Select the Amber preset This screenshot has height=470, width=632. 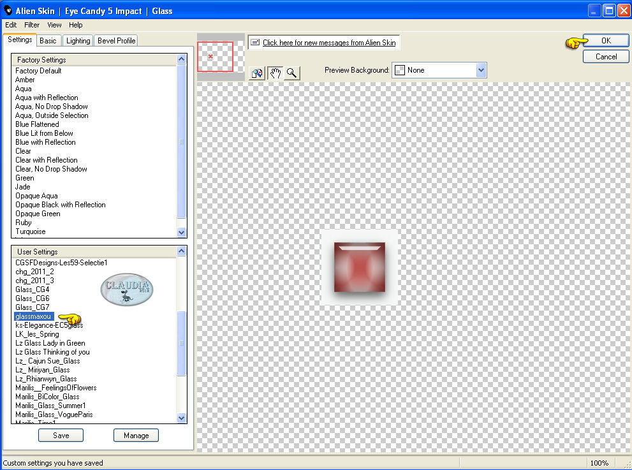[x=25, y=80]
